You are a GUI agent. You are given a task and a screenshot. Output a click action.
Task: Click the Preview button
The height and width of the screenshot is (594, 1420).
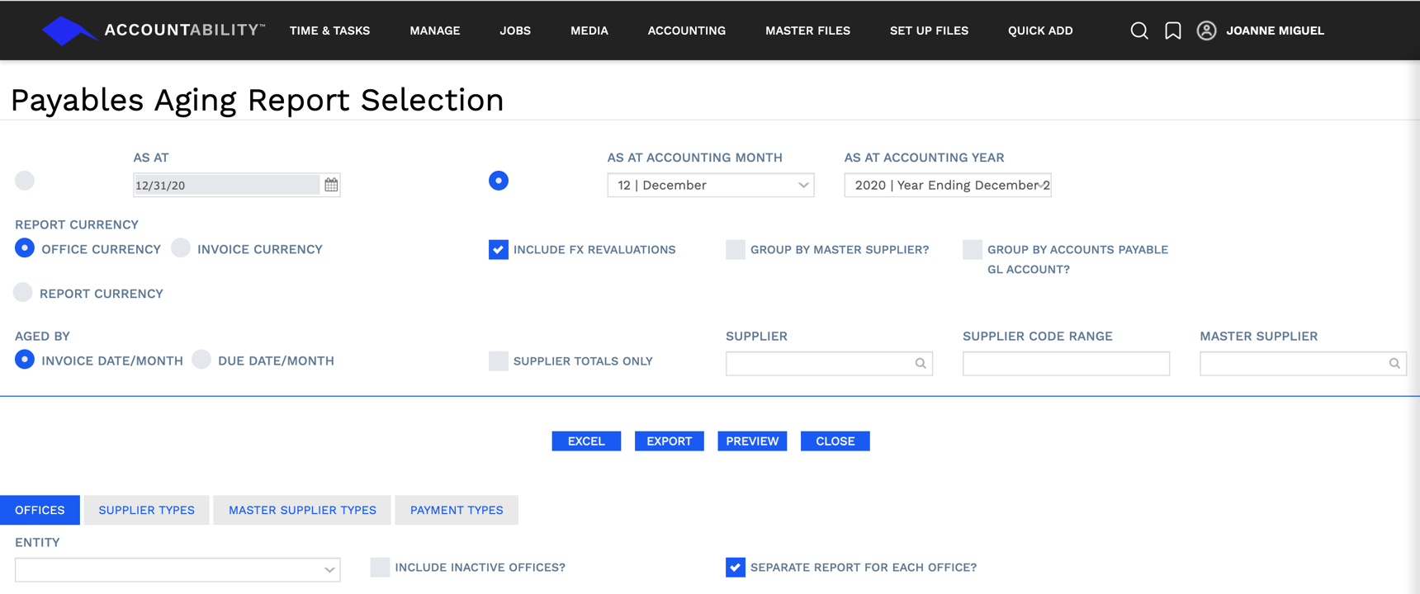coord(751,441)
